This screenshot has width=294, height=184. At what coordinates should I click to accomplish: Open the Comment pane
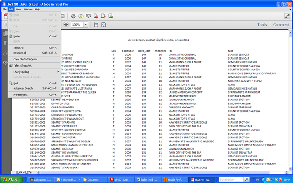pyautogui.click(x=281, y=25)
